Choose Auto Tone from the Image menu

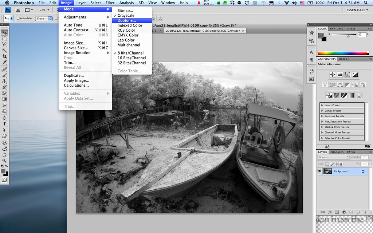pyautogui.click(x=85, y=25)
